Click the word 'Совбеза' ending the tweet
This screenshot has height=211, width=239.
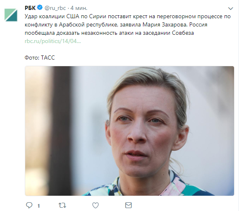point(183,33)
